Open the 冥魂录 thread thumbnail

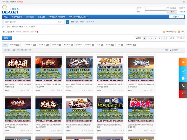coord(49,109)
